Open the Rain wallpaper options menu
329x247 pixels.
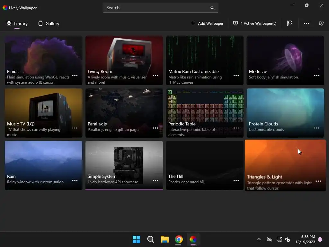(x=75, y=180)
